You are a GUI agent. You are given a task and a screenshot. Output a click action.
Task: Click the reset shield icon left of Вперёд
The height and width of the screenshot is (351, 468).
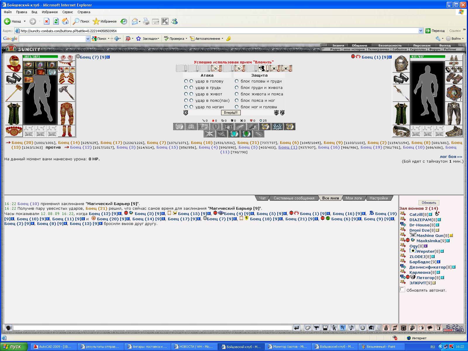click(x=185, y=113)
